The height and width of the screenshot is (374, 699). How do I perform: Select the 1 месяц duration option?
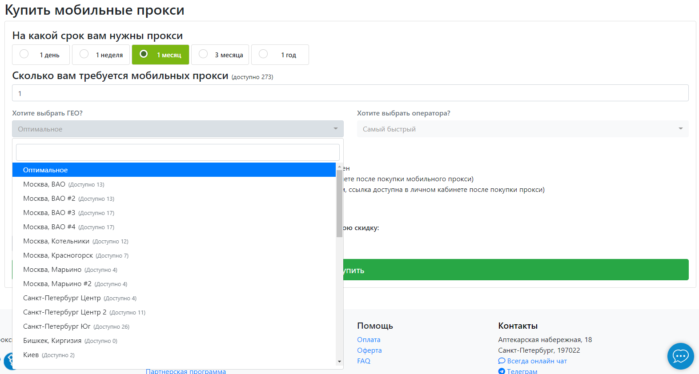click(x=161, y=55)
